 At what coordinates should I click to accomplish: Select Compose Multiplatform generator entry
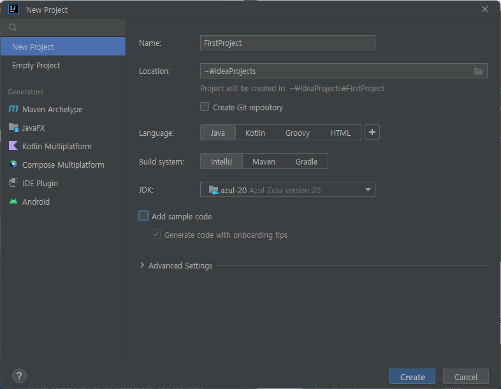(63, 165)
